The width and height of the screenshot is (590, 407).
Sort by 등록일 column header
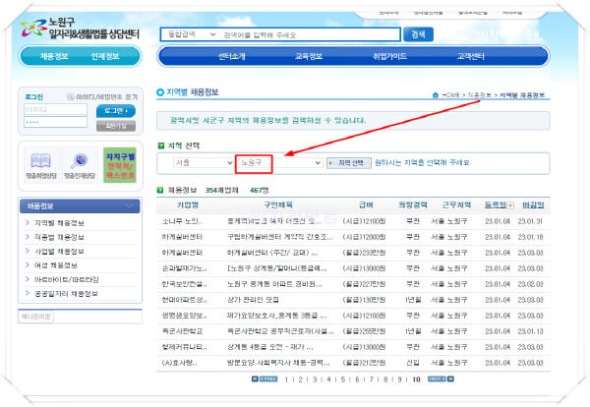[496, 205]
